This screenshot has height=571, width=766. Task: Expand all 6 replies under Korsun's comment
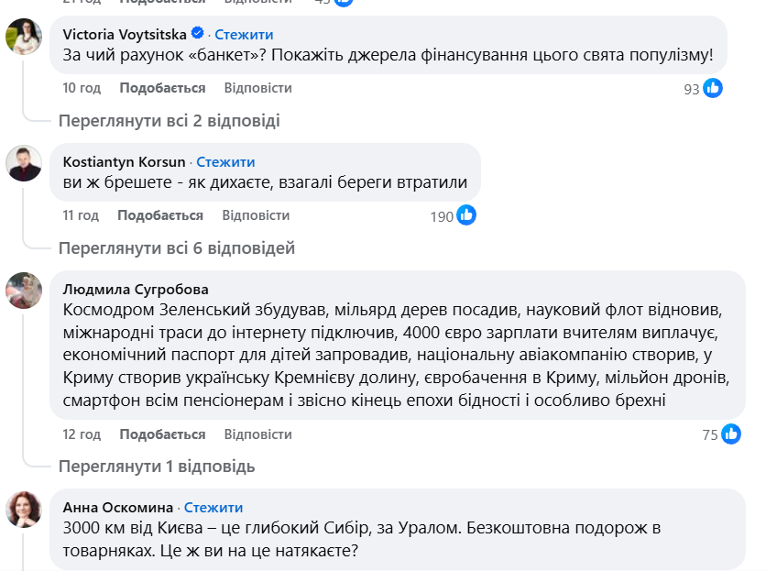click(176, 248)
